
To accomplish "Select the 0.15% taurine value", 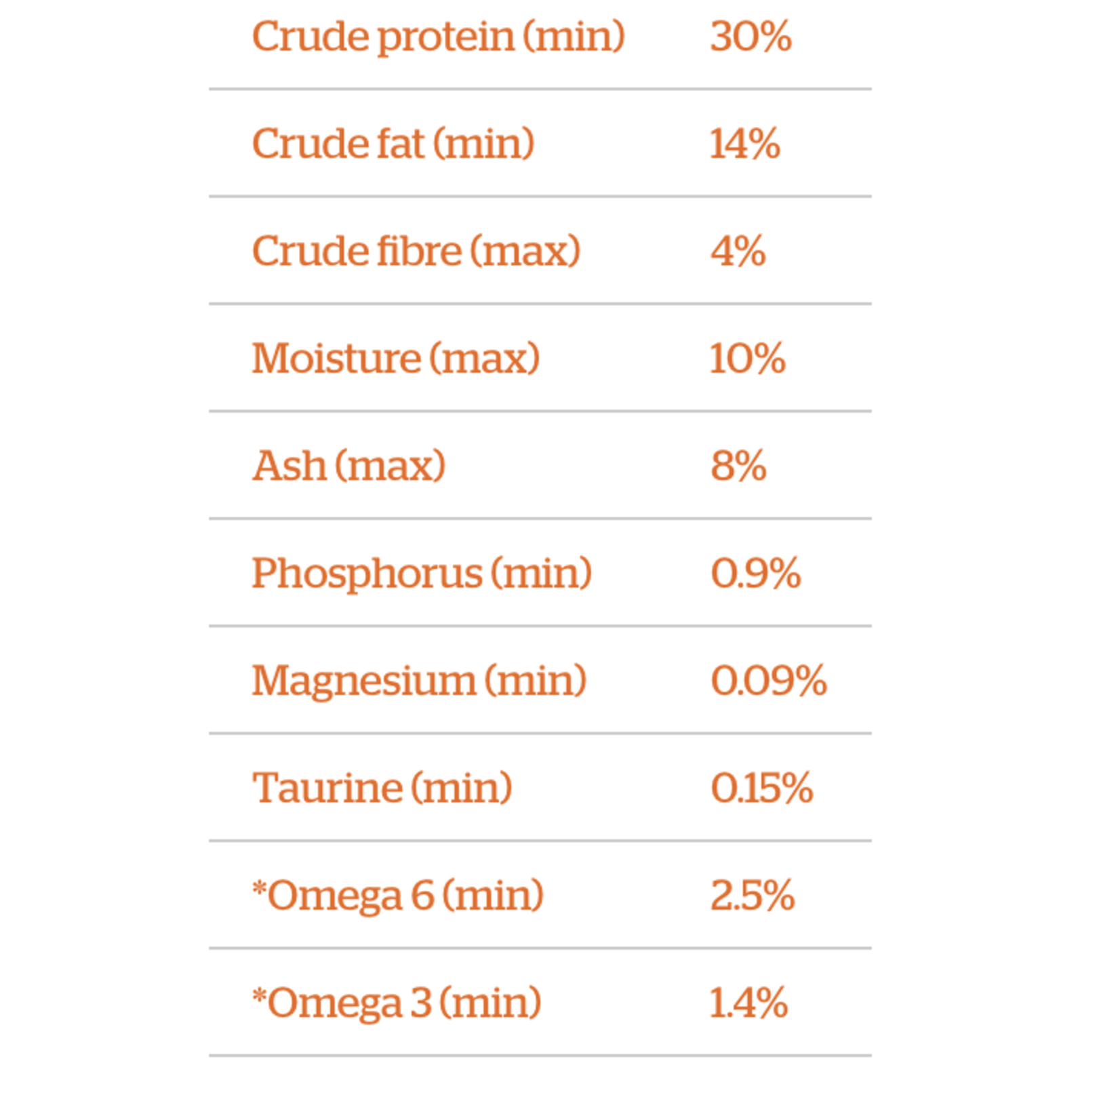I will click(x=761, y=788).
